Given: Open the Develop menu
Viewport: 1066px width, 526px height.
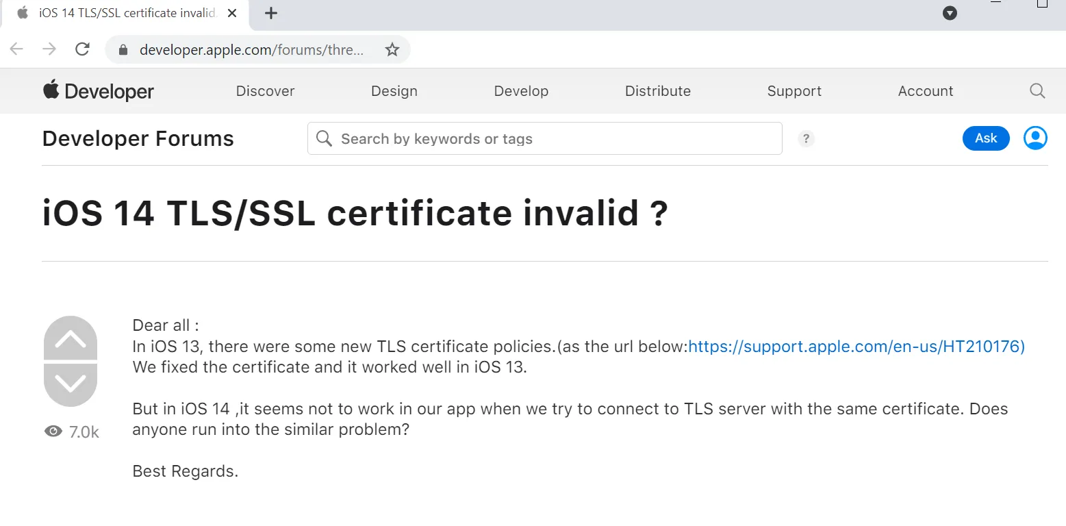Looking at the screenshot, I should tap(521, 91).
